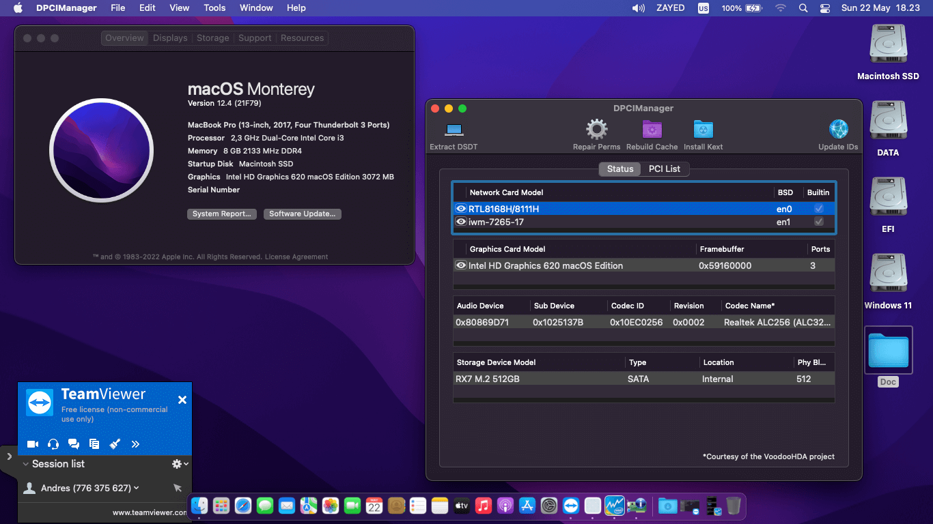Open the TeamViewer gear settings dropdown

pos(180,464)
